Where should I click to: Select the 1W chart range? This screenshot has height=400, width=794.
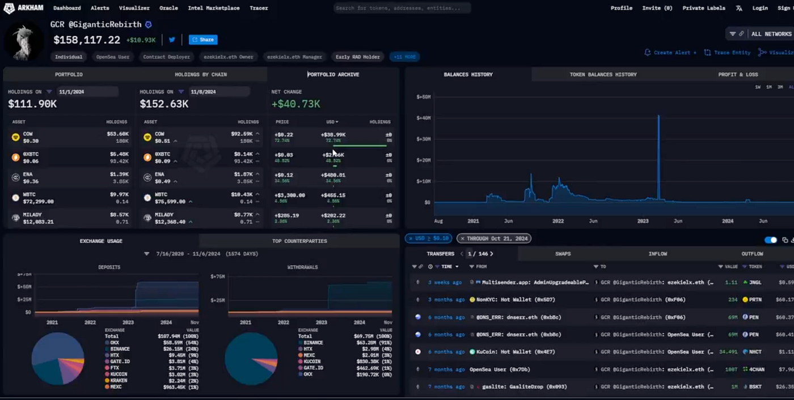758,87
